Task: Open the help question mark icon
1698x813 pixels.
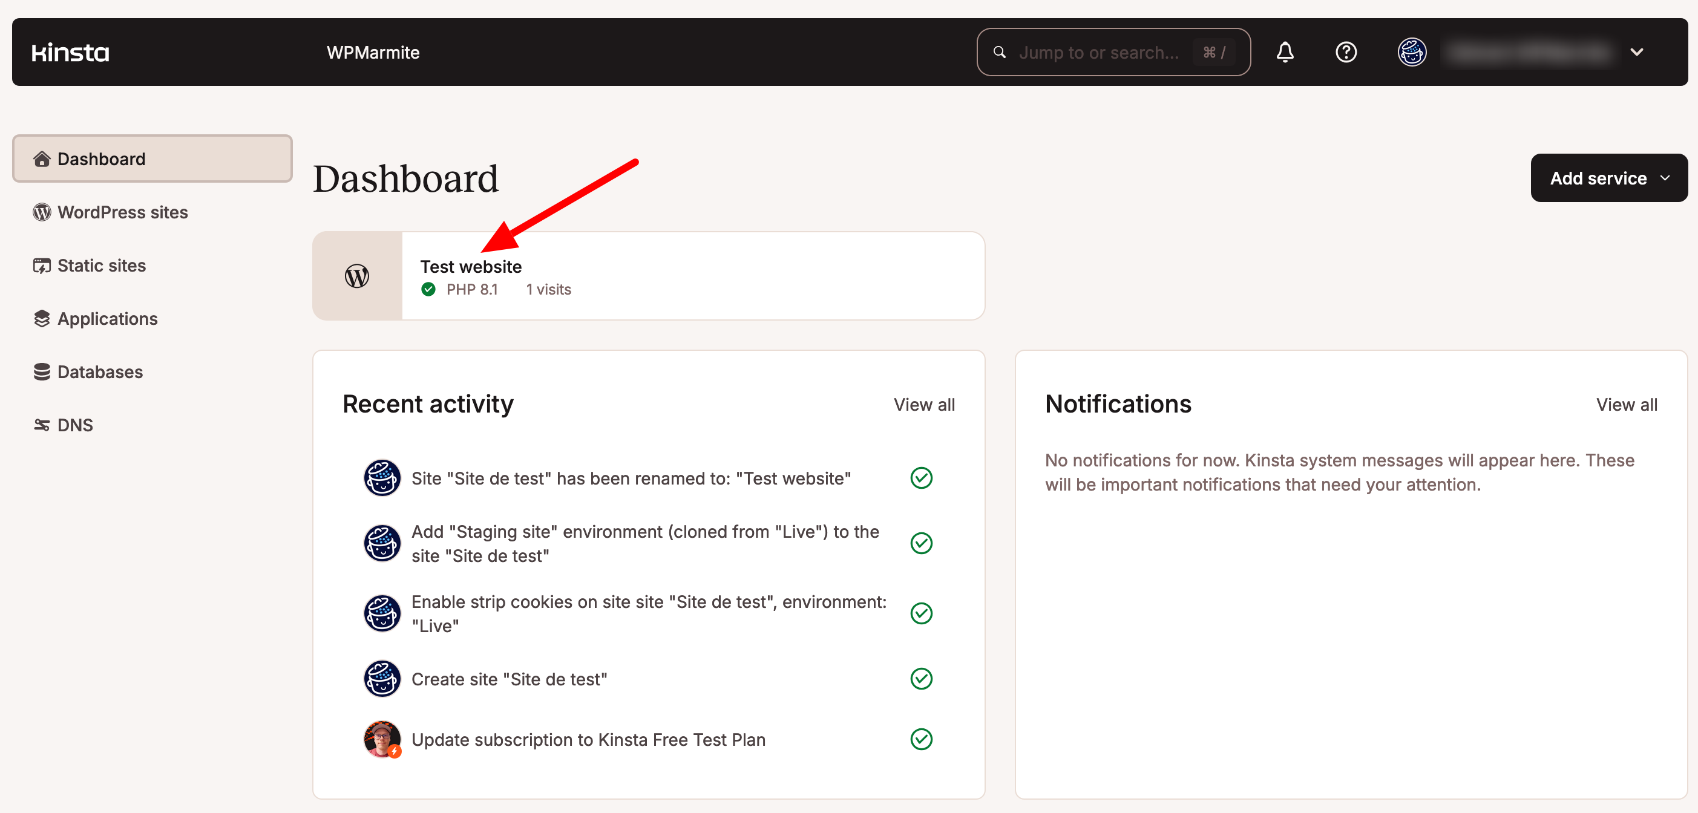Action: (x=1346, y=52)
